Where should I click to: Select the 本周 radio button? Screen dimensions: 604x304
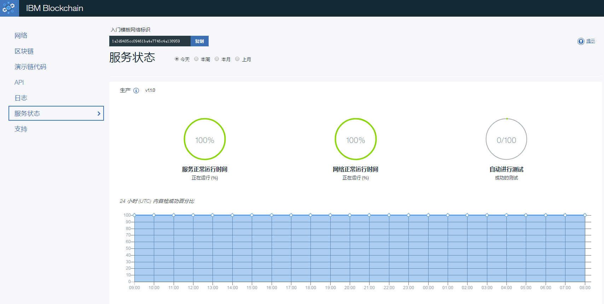click(196, 59)
